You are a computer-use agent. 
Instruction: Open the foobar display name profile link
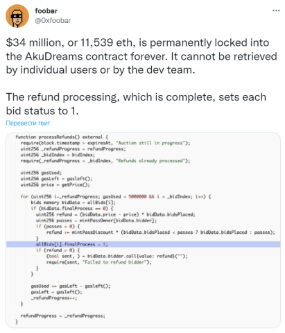click(x=46, y=11)
